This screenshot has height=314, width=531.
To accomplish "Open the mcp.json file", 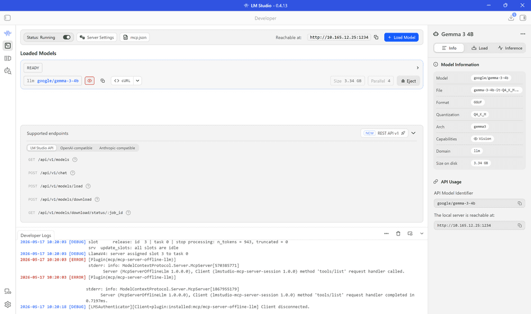I will (135, 37).
